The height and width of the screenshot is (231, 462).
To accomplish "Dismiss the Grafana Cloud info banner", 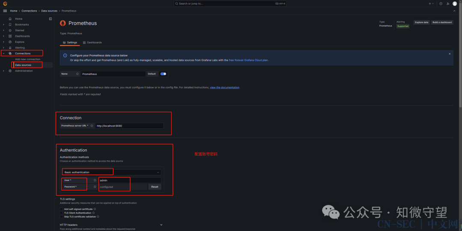I will (450, 54).
